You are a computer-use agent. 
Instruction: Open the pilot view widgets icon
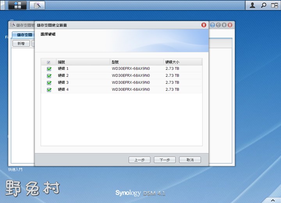[x=274, y=5]
